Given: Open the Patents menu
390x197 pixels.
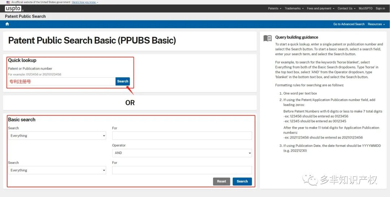Looking at the screenshot, I should click(274, 8).
